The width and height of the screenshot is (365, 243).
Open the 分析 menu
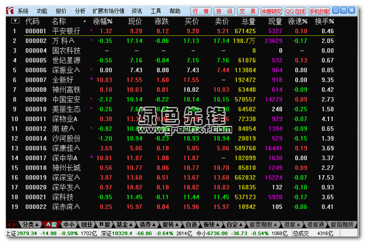80,11
